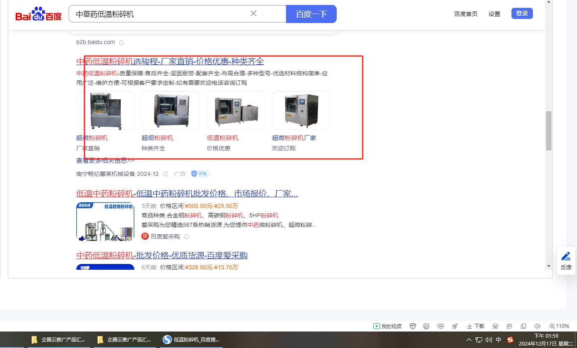This screenshot has width=577, height=348.
Task: Click the rocket accelerator icon
Action: [x=455, y=326]
